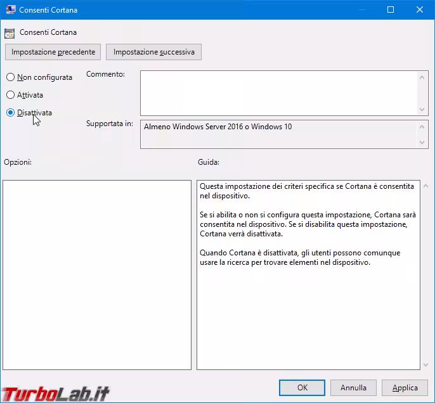The image size is (435, 403).
Task: Click inside the Commento text box
Action: [278, 93]
